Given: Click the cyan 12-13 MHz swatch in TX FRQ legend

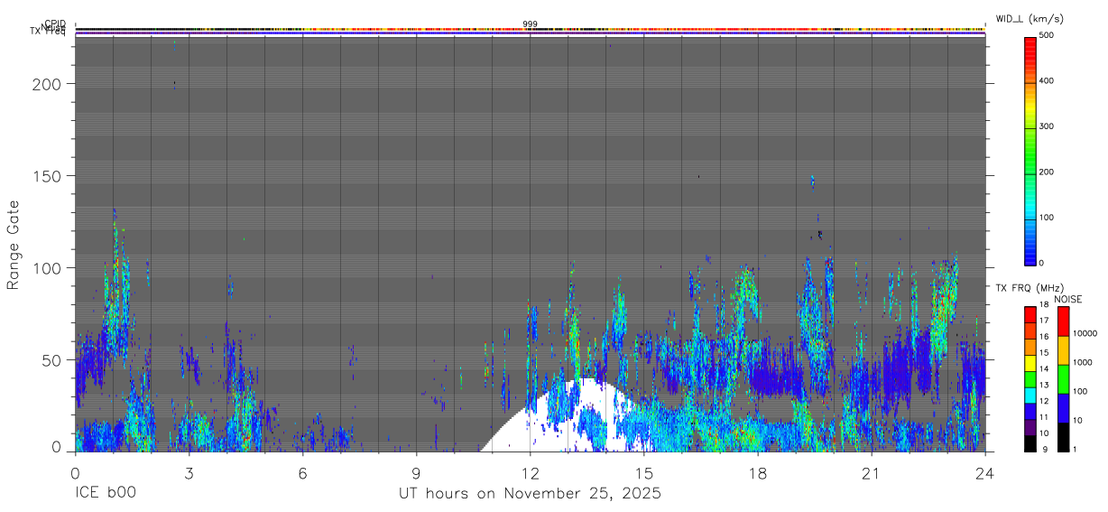Looking at the screenshot, I should point(1030,395).
